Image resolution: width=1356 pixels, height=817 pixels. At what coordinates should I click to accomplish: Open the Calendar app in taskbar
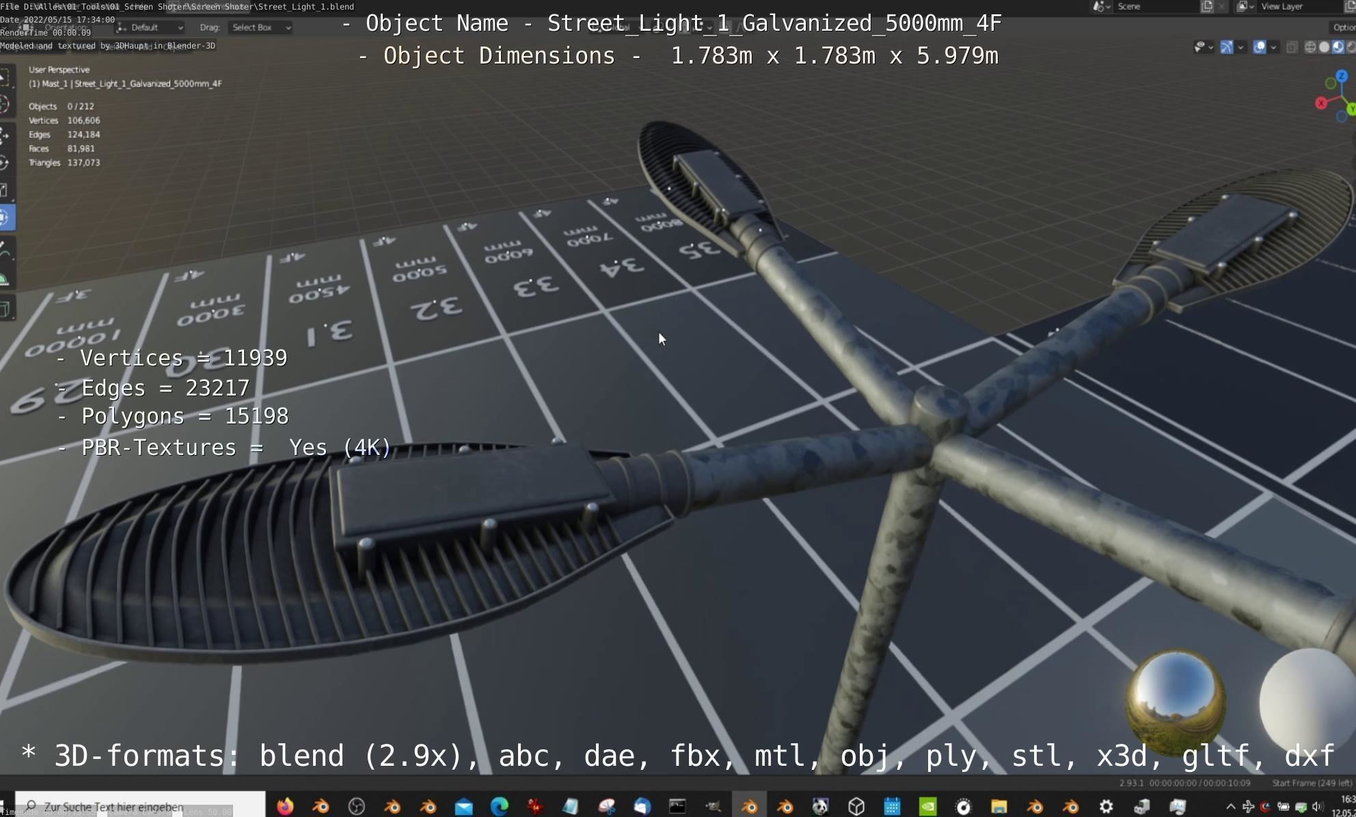[892, 807]
